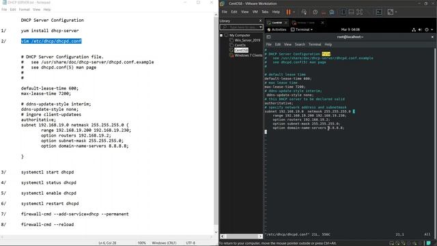Open the terminal View menu
This screenshot has width=437, height=246.
pos(287,44)
